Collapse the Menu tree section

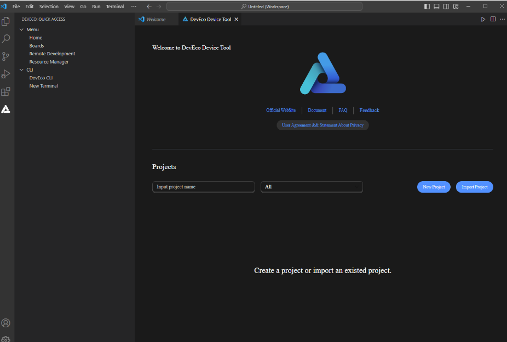[22, 30]
